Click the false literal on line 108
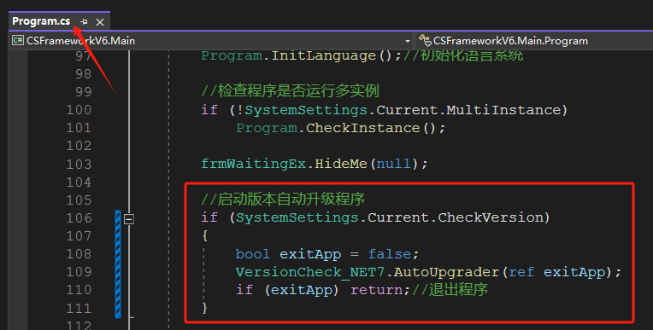Image resolution: width=653 pixels, height=330 pixels. point(390,254)
